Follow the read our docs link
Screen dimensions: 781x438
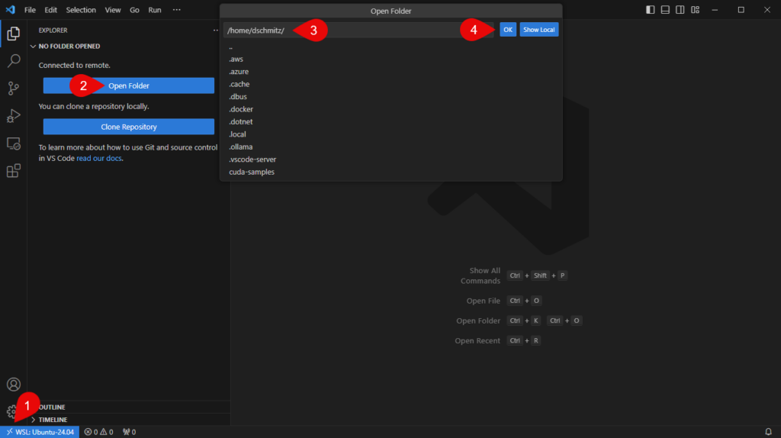point(99,159)
